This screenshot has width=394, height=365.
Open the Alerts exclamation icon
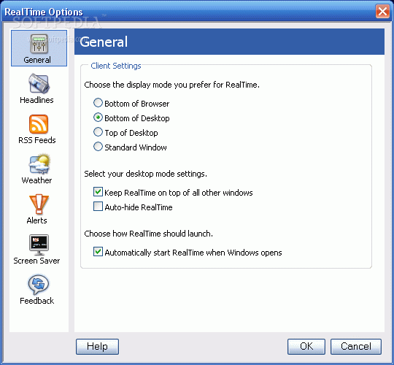pyautogui.click(x=39, y=204)
